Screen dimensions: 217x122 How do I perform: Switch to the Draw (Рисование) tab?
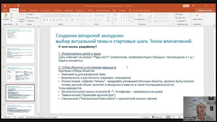tap(34, 11)
